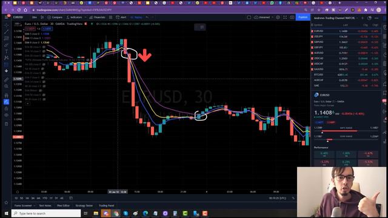
Task: Lock all drawing tools
Action: click(7, 108)
